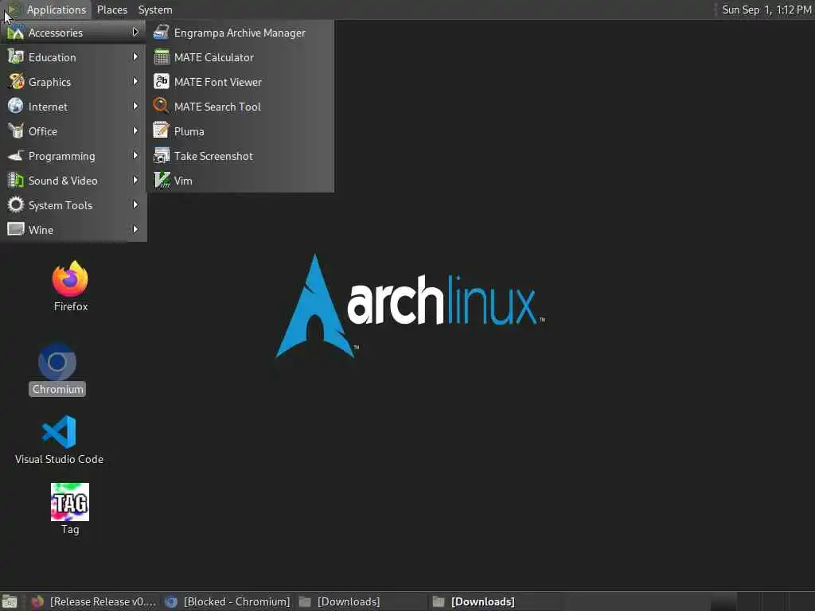This screenshot has width=815, height=611.
Task: Launch MATE Calculator icon
Action: tap(161, 57)
